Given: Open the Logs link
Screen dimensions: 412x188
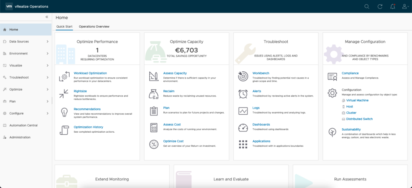Looking at the screenshot, I should click(x=256, y=107).
